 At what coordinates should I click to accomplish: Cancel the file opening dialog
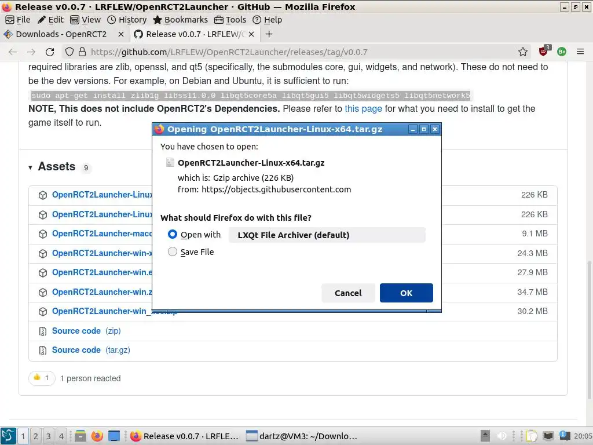pos(348,293)
